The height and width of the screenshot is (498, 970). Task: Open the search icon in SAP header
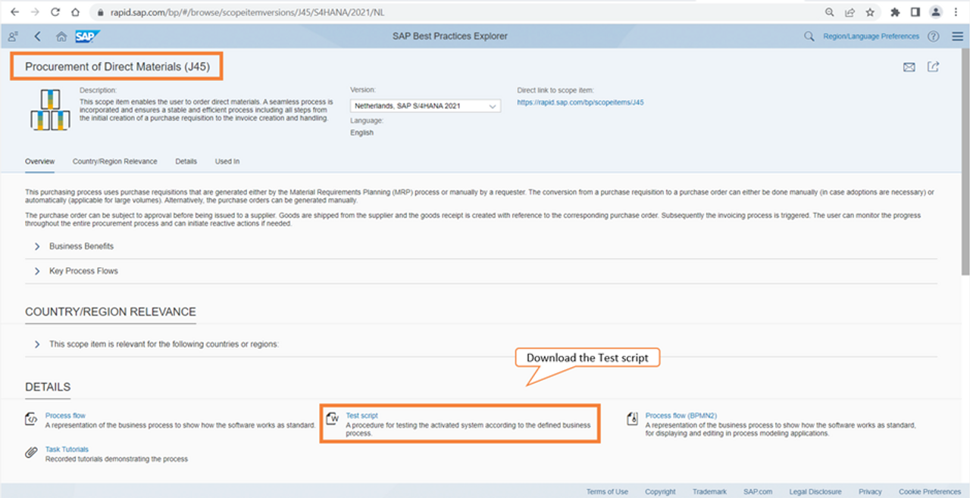click(809, 36)
